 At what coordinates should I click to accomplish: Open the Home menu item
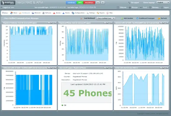[14, 13]
